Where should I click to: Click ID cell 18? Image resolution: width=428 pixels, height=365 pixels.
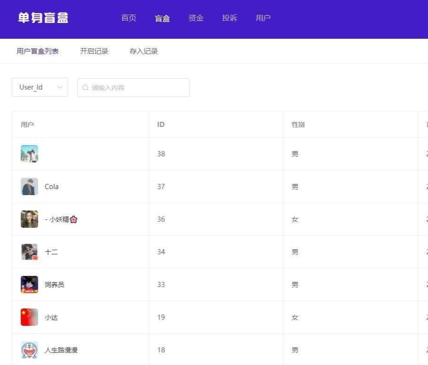[161, 350]
